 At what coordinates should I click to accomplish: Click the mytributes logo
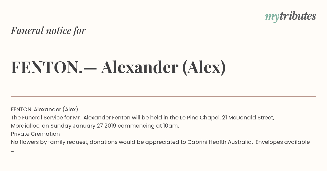tap(290, 17)
